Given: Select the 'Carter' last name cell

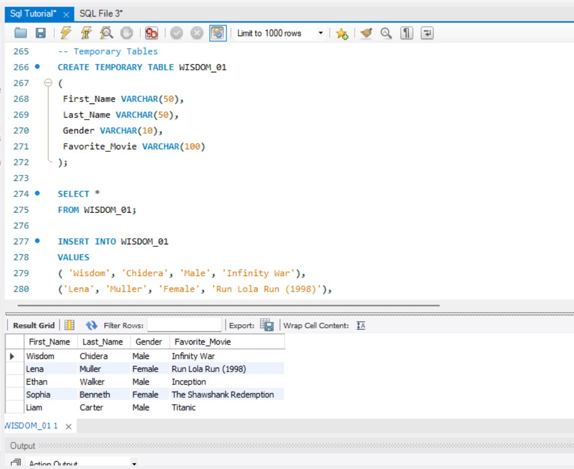Looking at the screenshot, I should 104,407.
